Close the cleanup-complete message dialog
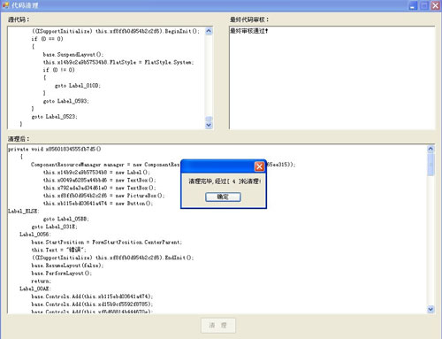Image resolution: width=442 pixels, height=339 pixels. (x=259, y=166)
